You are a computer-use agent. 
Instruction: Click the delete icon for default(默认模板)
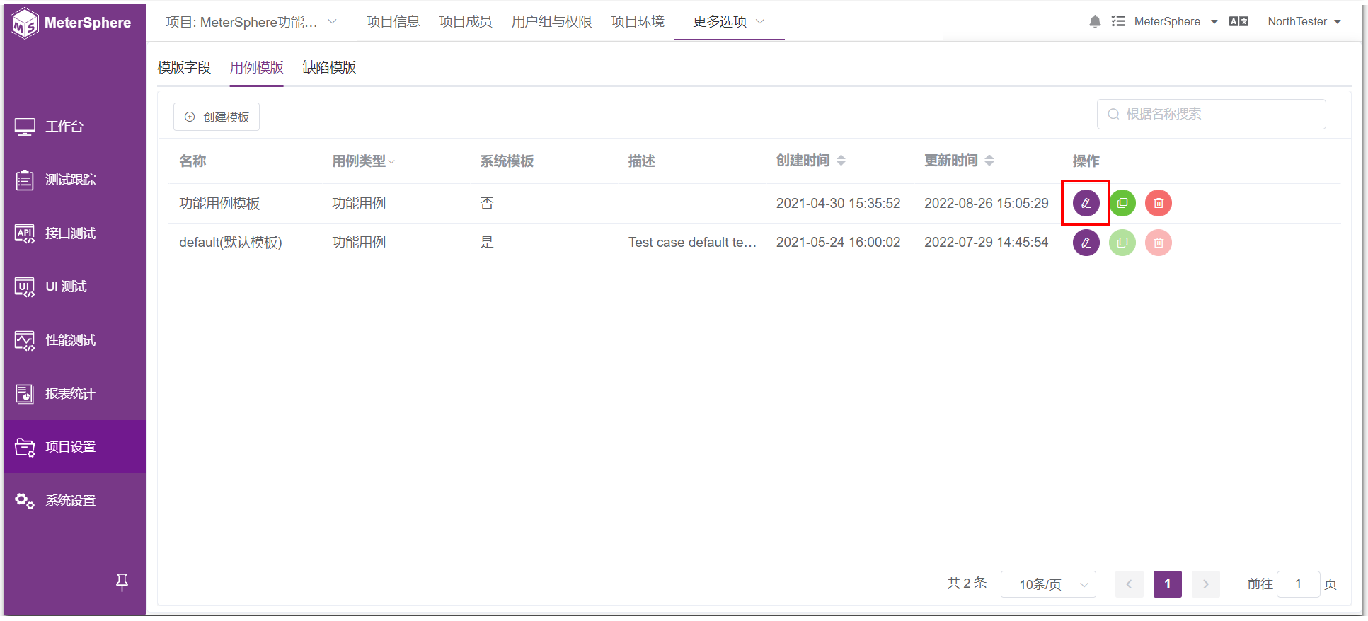[1159, 243]
